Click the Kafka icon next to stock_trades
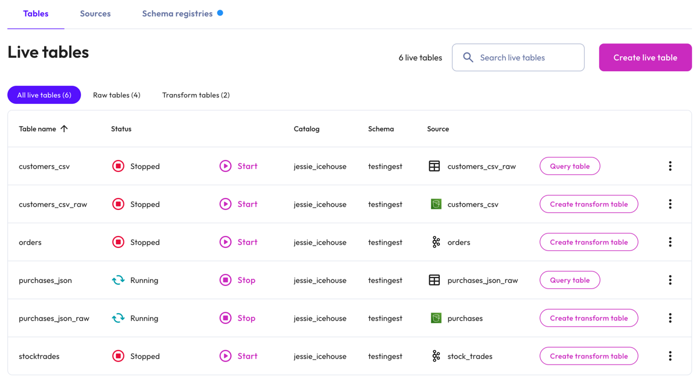Viewport: 700px width, 385px height. (x=436, y=356)
